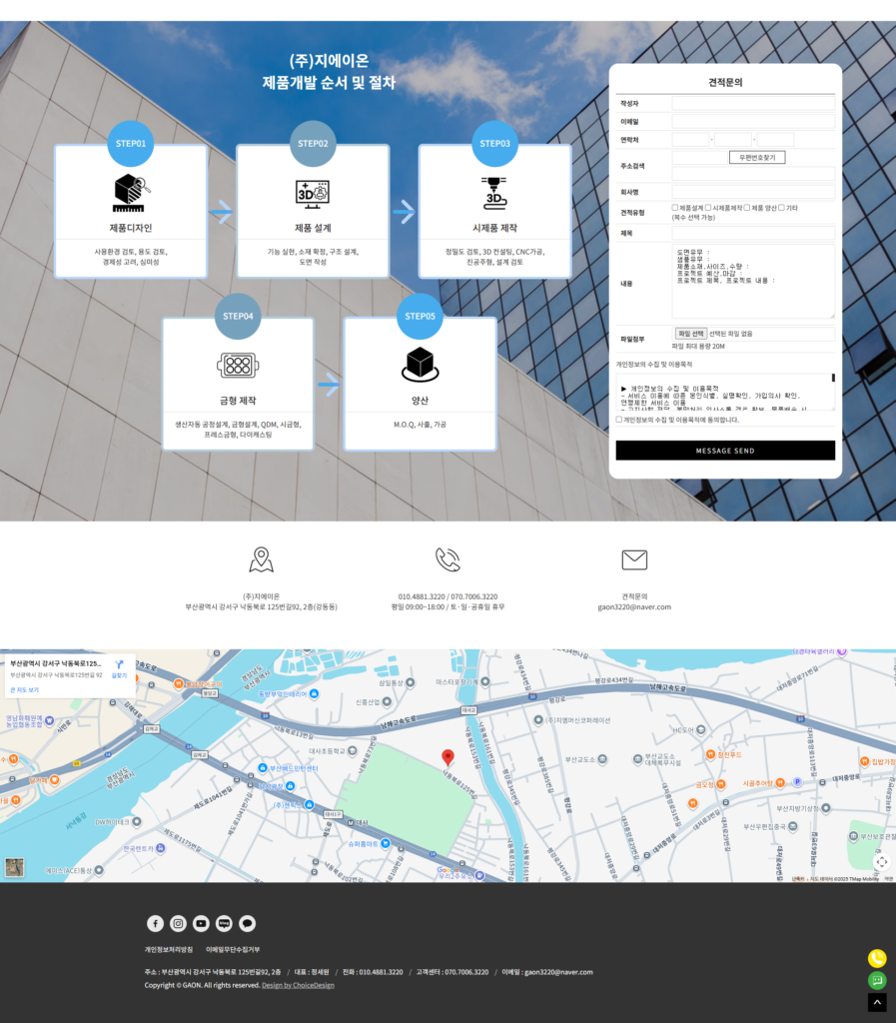Click the Design by ChoiceDesign link
896x1023 pixels.
[298, 985]
